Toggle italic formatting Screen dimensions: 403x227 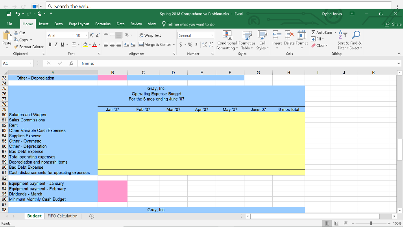pos(55,44)
